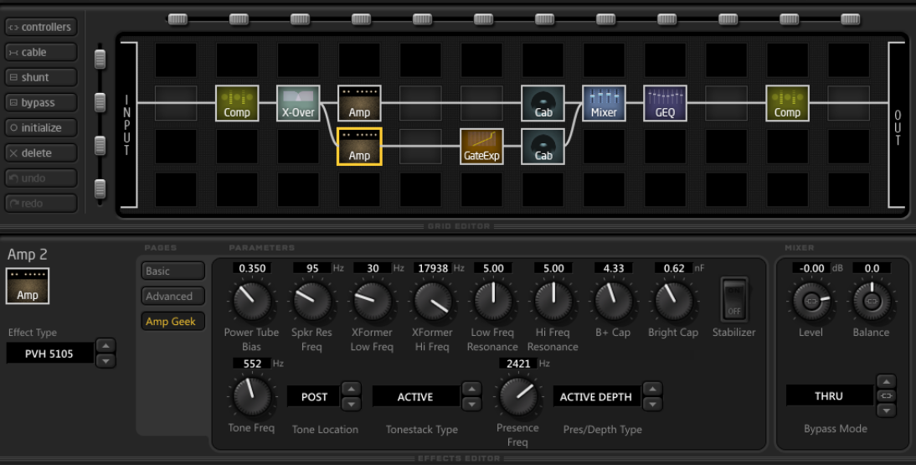
Task: Open the ACTIVE DEPTH type field
Action: click(596, 396)
